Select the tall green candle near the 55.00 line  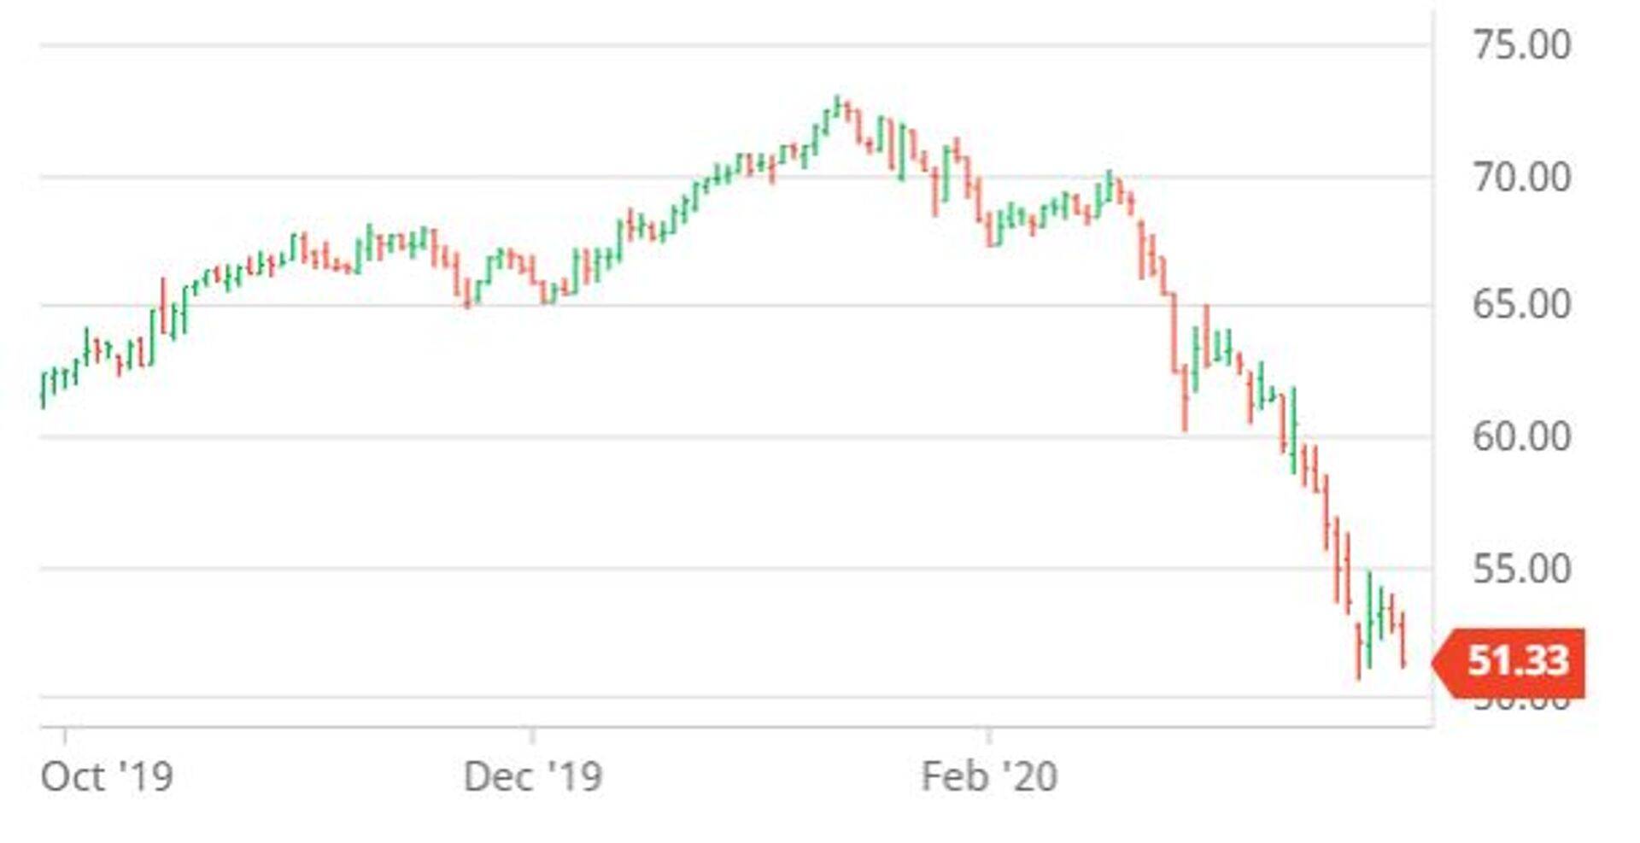[x=1369, y=619]
